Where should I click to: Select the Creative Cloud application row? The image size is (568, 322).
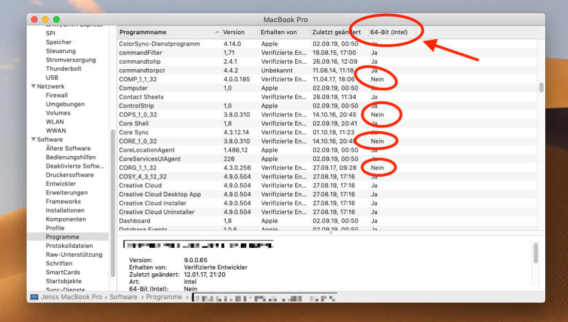(x=140, y=185)
